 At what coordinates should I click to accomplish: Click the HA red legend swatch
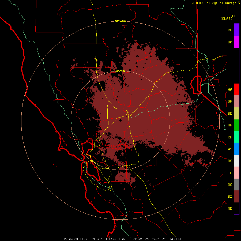click(236, 89)
